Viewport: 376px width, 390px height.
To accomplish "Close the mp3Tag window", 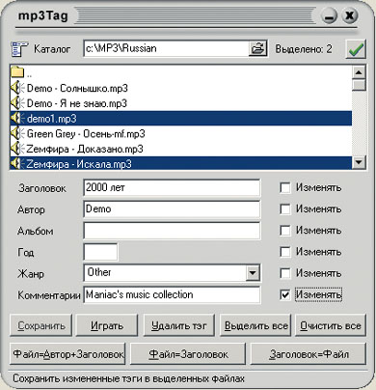I will click(x=350, y=15).
